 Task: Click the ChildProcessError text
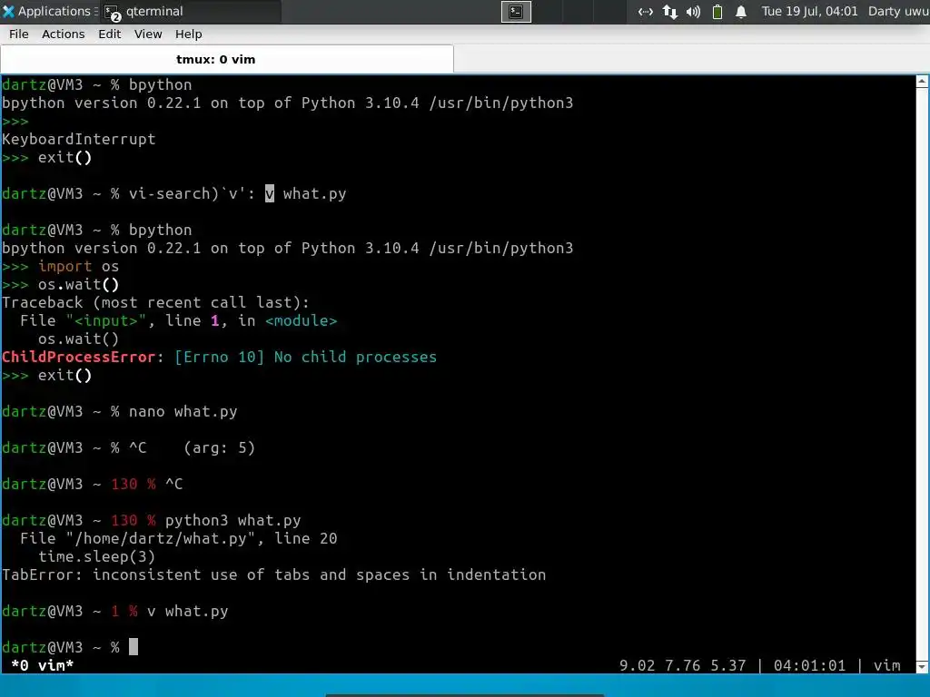coord(78,357)
